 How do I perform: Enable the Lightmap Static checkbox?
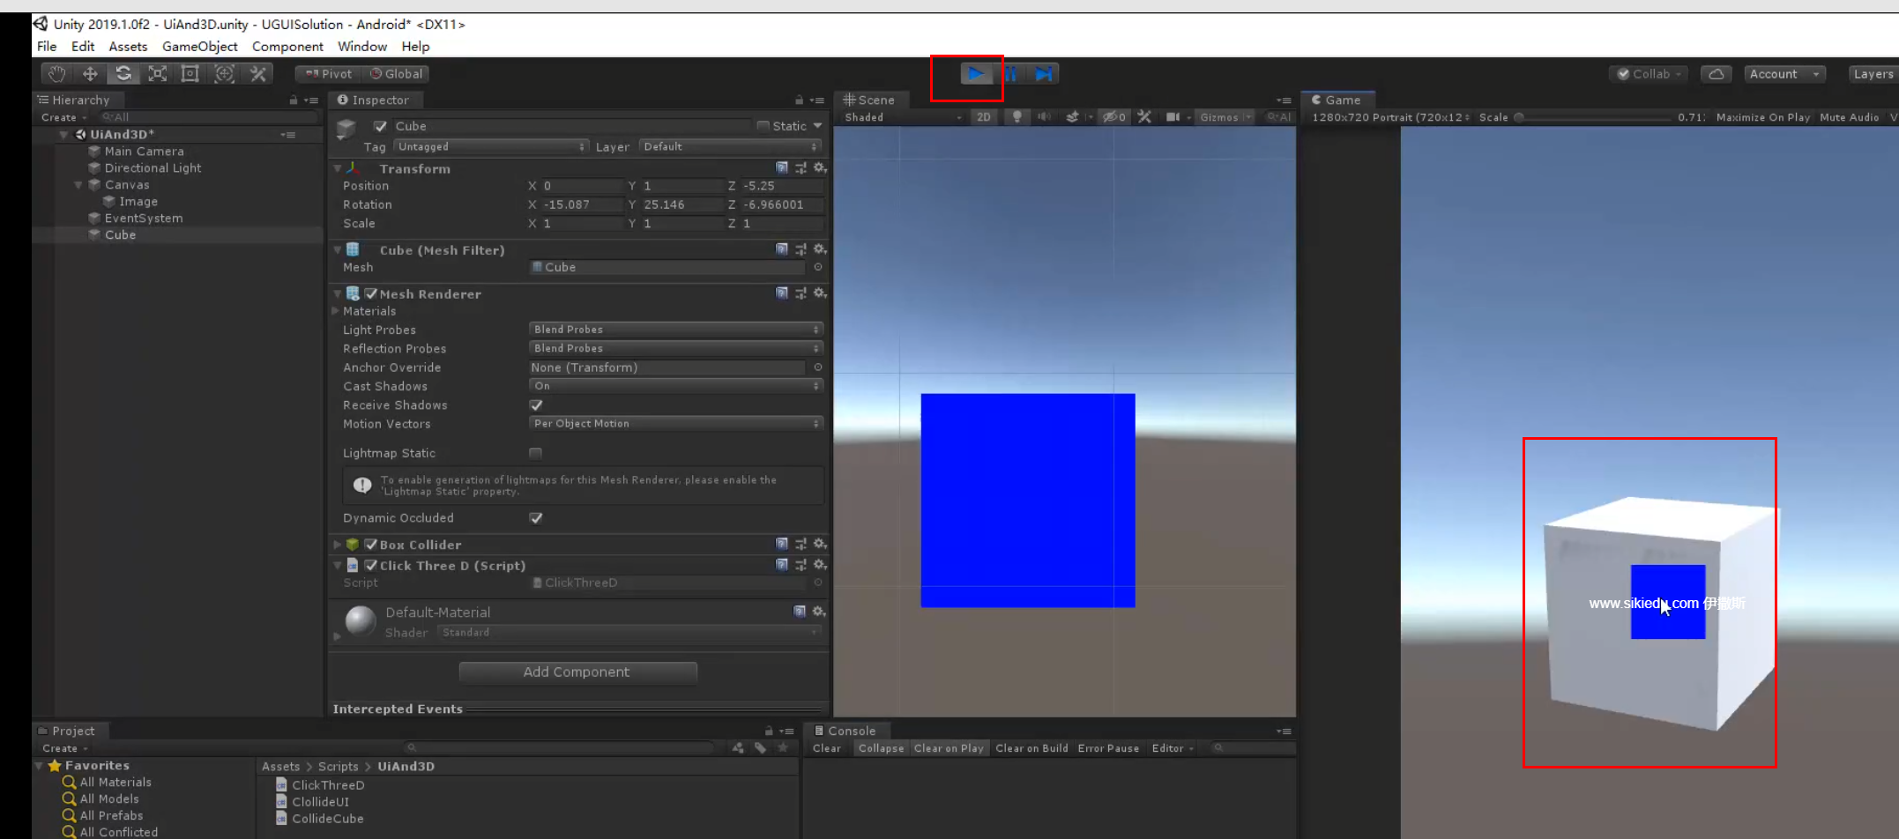(x=536, y=453)
